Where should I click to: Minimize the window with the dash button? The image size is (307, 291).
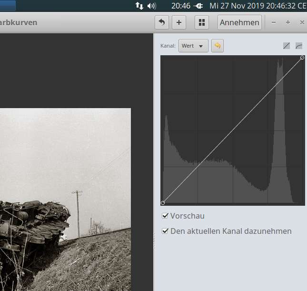pos(274,22)
